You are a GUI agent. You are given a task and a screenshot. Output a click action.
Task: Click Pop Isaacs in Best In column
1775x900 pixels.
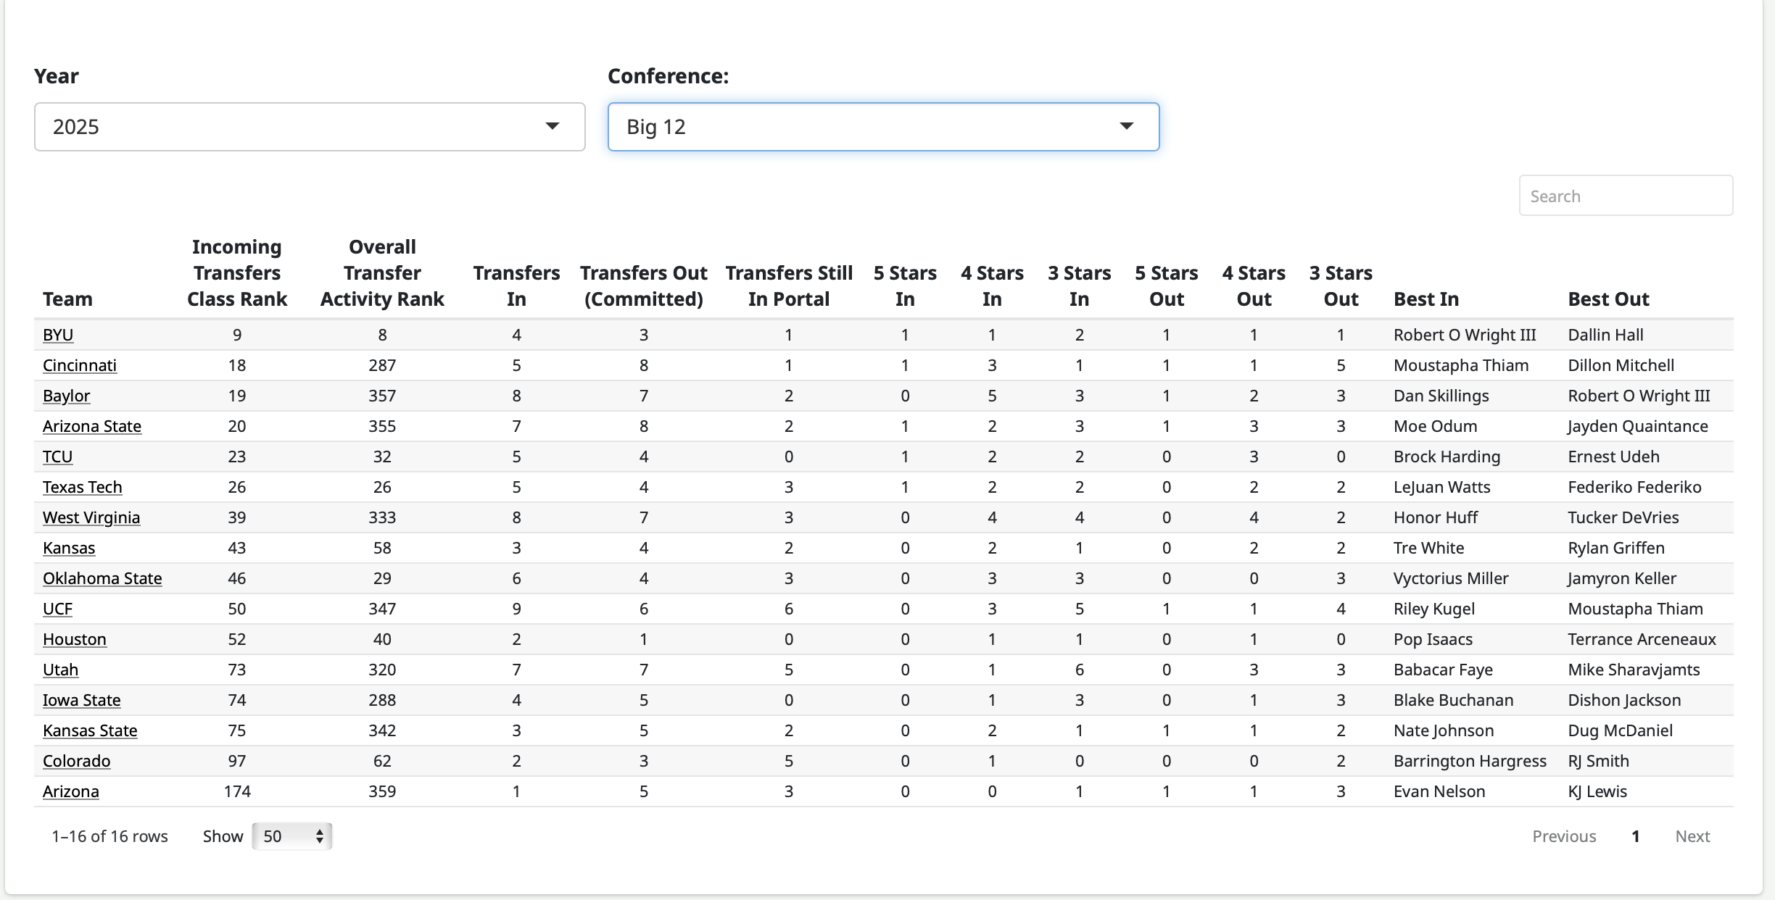(x=1433, y=639)
